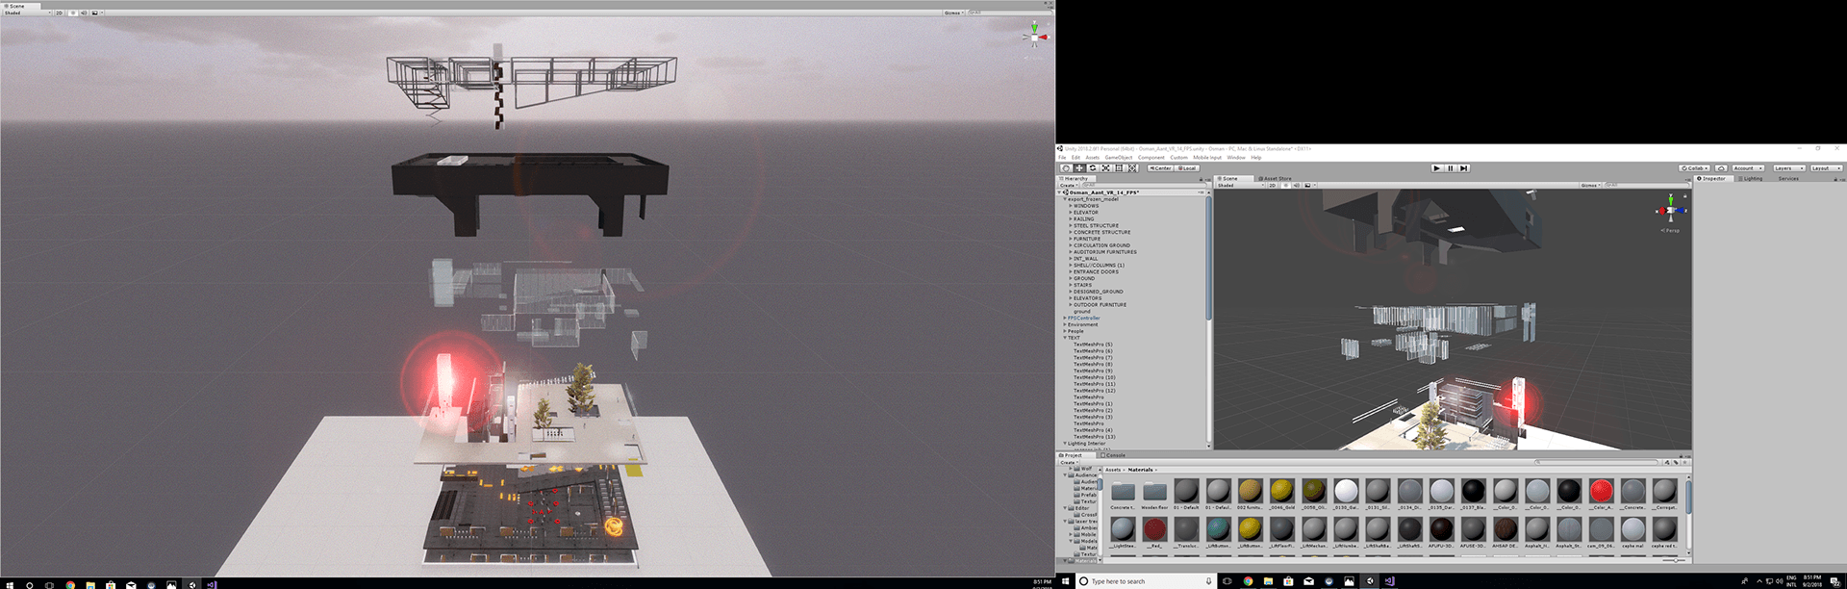The image size is (1847, 589).
Task: Toggle 2D view mode in Scene panel
Action: (x=1272, y=186)
